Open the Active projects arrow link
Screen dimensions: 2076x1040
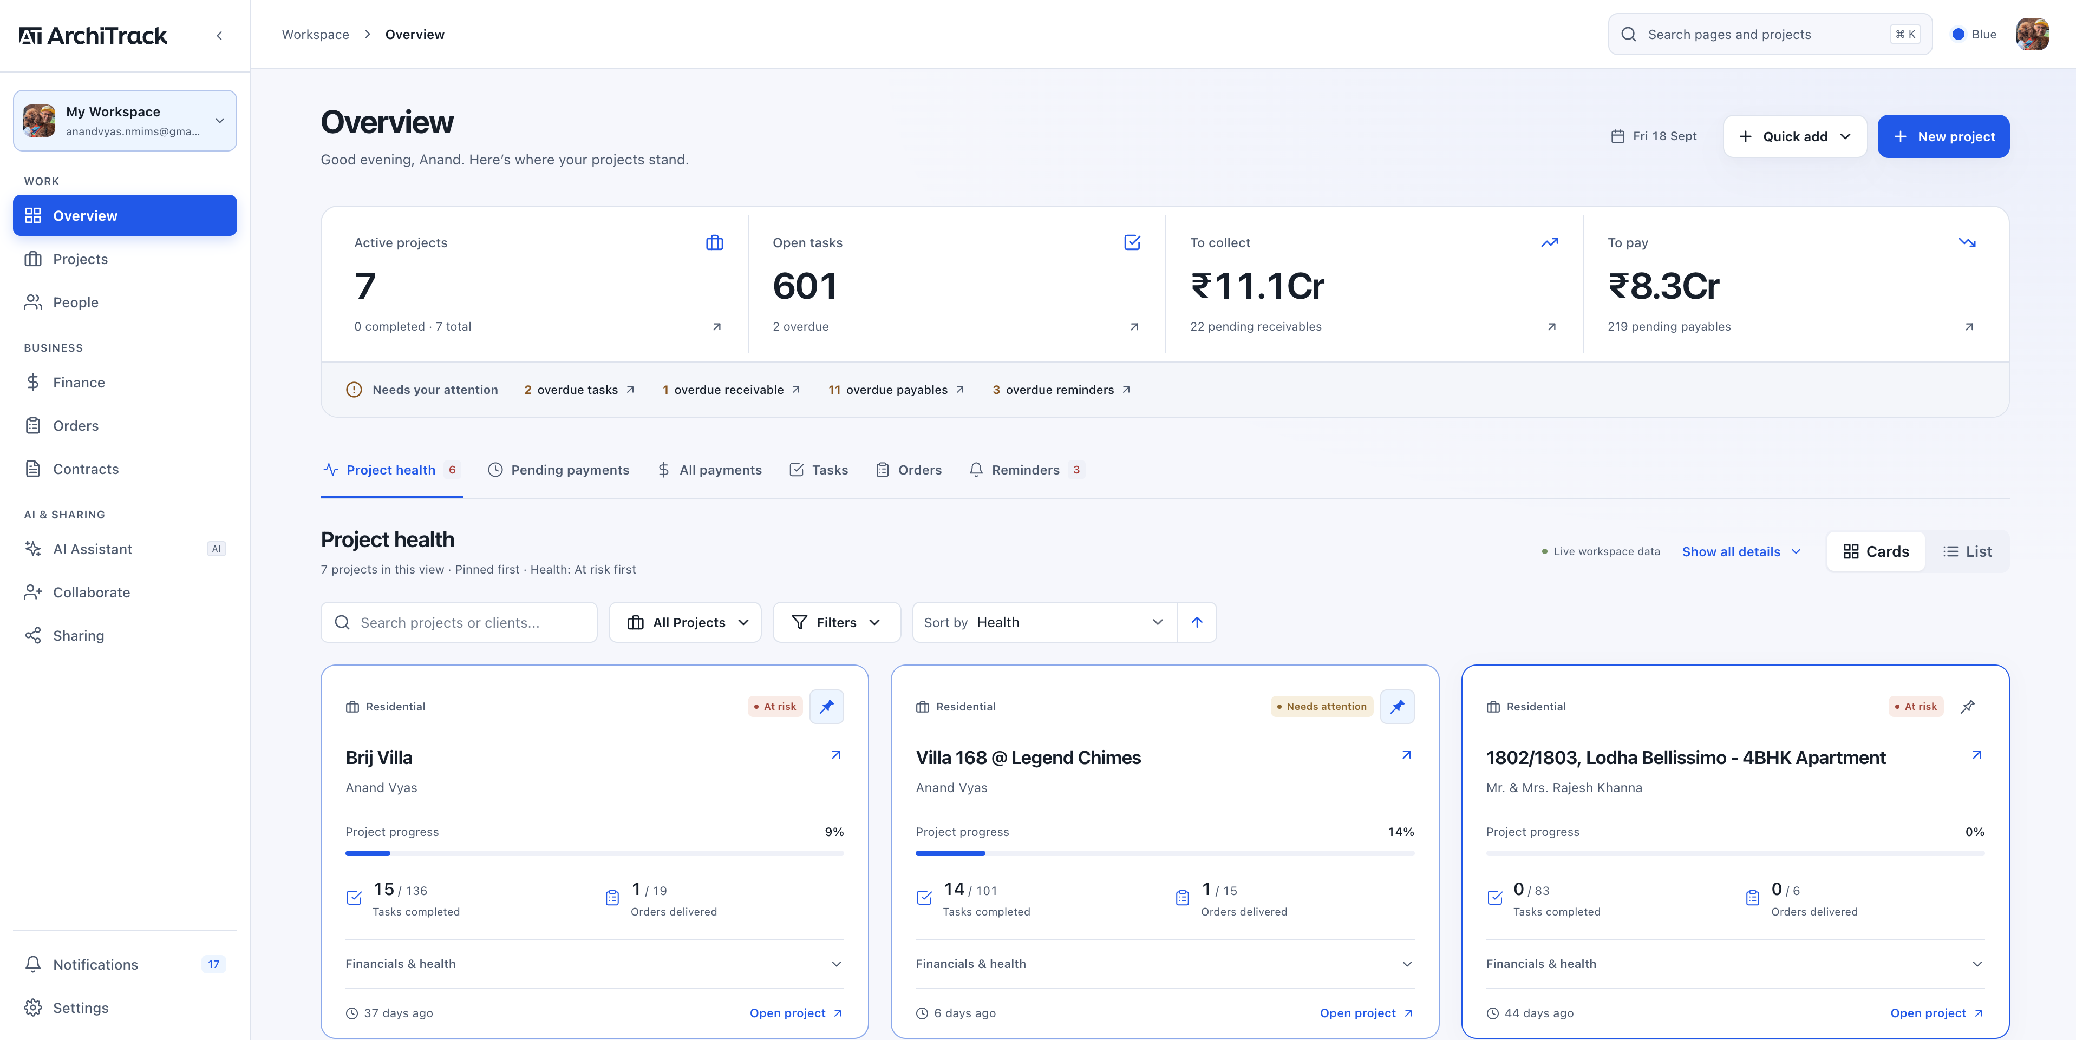coord(716,326)
